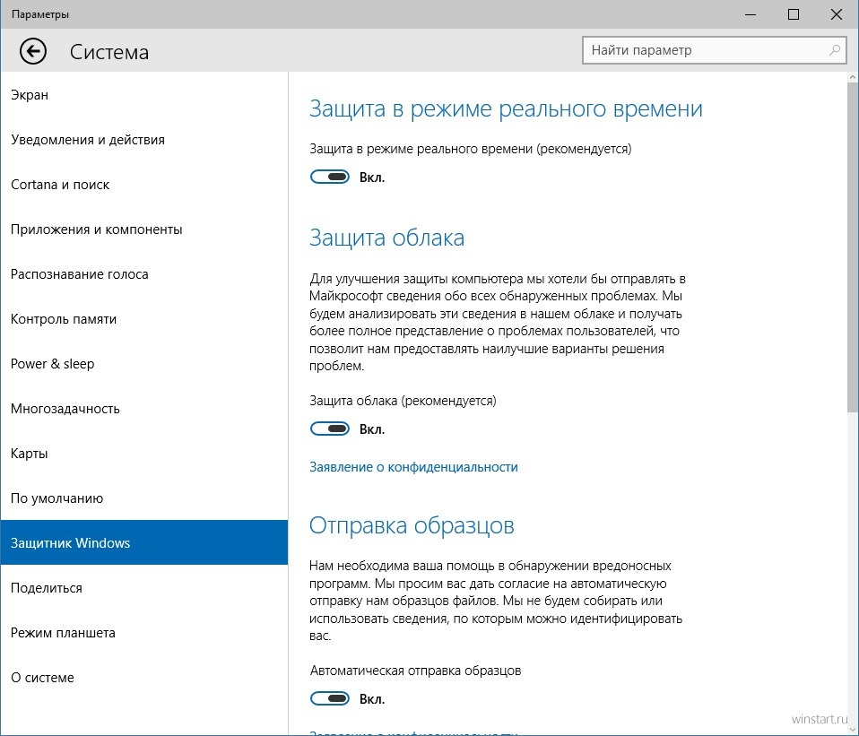Click the 'Система' page title
The image size is (859, 736).
tap(109, 52)
